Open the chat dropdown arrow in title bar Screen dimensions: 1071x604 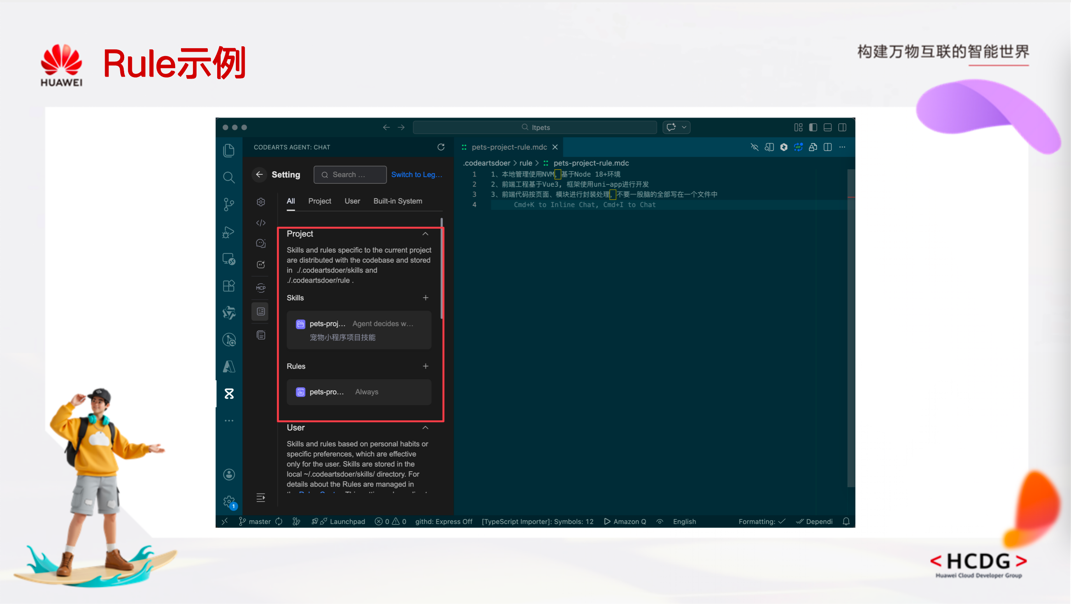(684, 127)
